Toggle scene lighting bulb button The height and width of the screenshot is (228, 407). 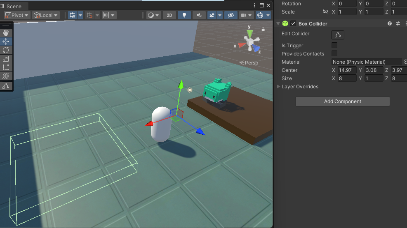(184, 15)
